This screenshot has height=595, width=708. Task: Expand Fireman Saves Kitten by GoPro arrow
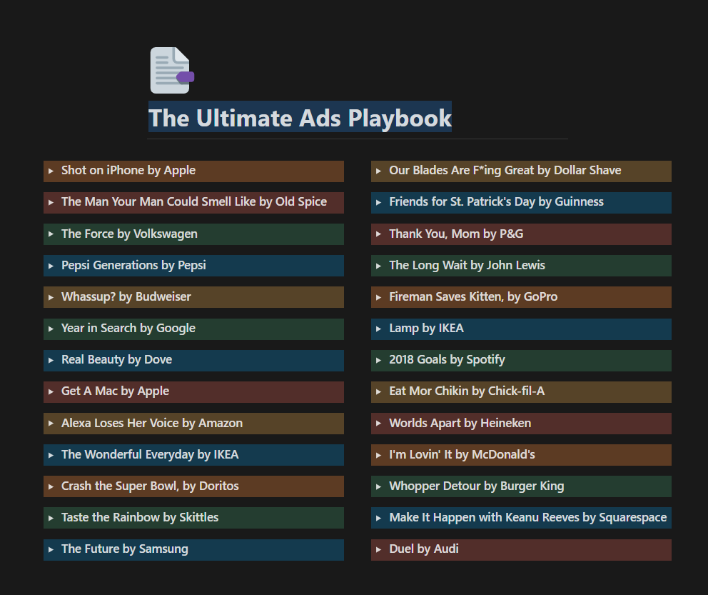pos(379,297)
